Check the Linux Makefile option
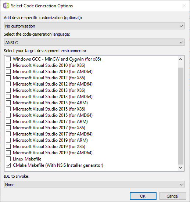The image size is (190, 202). (8, 159)
